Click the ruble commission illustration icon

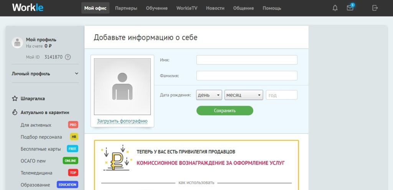pyautogui.click(x=116, y=158)
